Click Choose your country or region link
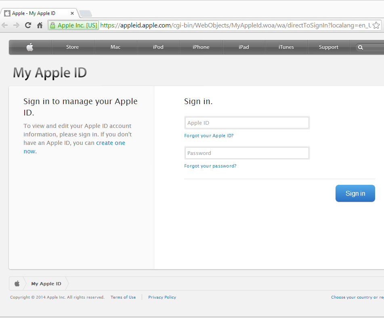Screen dimensions: 384x318 pos(357,297)
